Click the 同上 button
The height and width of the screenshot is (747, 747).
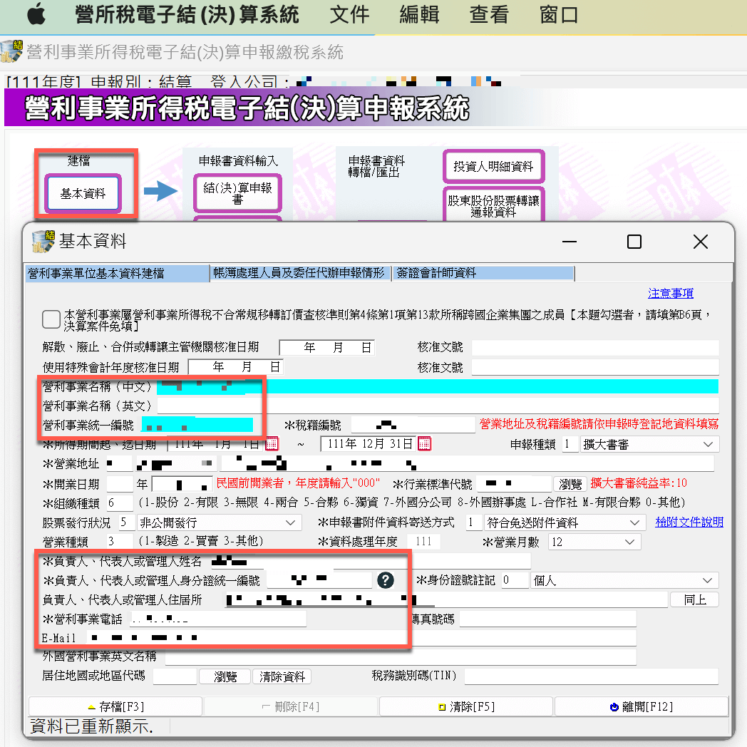(x=694, y=599)
